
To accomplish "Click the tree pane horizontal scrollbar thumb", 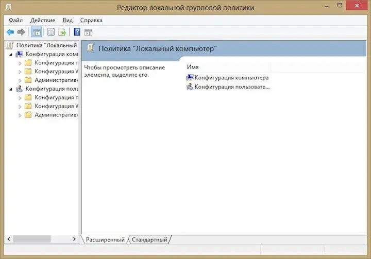I will click(32, 239).
